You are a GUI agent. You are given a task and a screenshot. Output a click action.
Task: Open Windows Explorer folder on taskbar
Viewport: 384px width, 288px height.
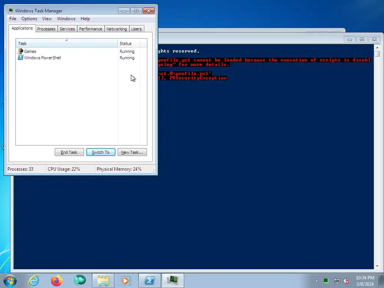coord(103,280)
